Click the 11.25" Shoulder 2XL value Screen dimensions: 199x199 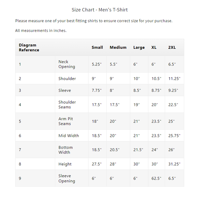(174, 79)
